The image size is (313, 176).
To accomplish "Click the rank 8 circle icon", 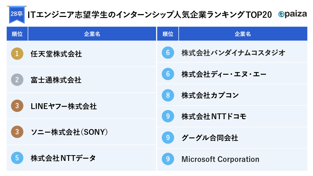I will 168,95.
